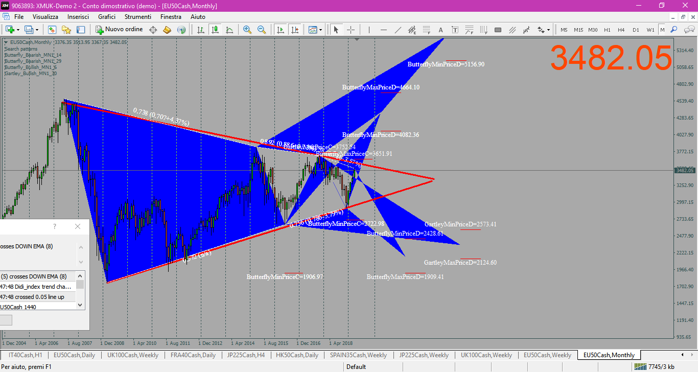Click alert list scrollbar thumb
Screen dimensions: 698x372
click(x=80, y=285)
